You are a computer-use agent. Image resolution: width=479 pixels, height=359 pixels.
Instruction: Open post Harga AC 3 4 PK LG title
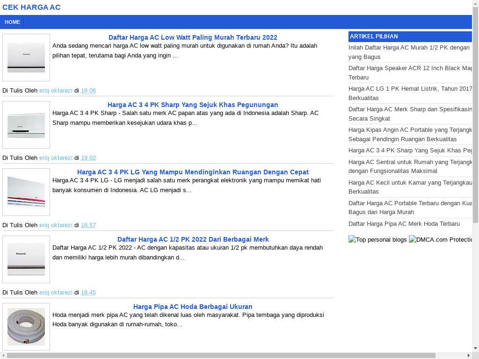click(x=193, y=172)
